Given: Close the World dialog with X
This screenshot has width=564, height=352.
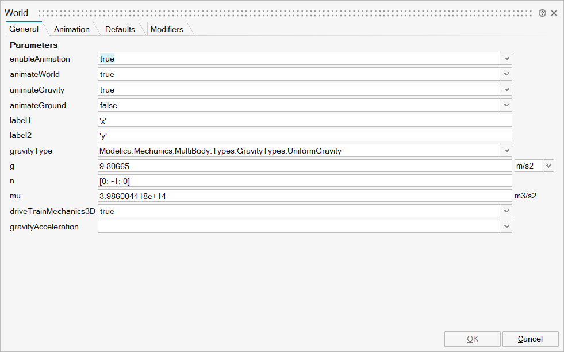Looking at the screenshot, I should point(554,13).
